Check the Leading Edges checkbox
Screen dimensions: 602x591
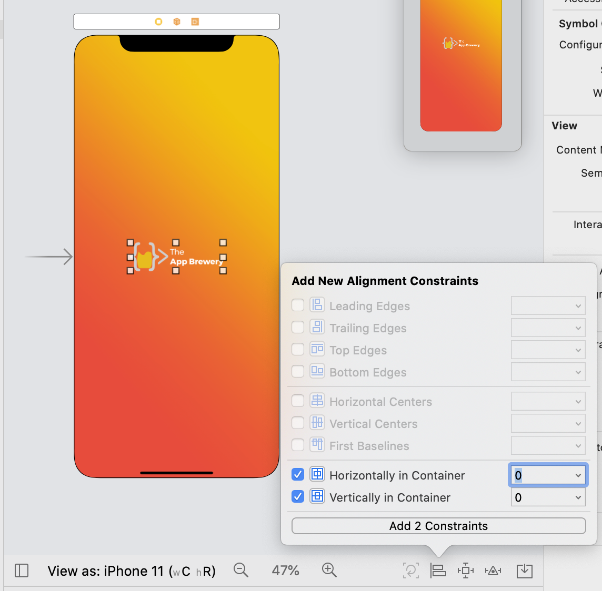click(298, 305)
